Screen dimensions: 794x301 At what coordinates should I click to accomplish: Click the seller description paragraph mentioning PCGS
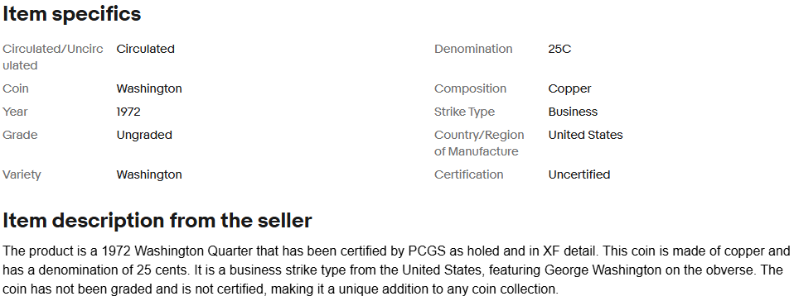click(396, 270)
